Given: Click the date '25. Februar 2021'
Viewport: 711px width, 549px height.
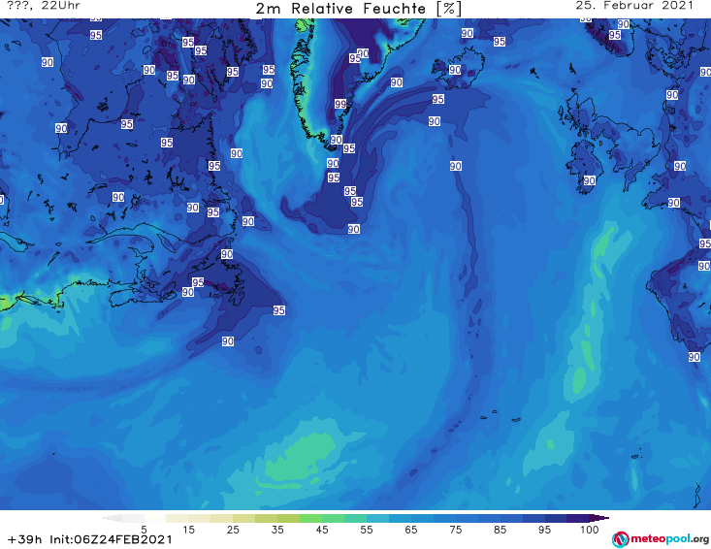Looking at the screenshot, I should coord(634,6).
